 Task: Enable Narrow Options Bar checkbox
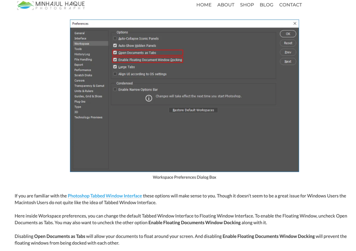[x=115, y=90]
